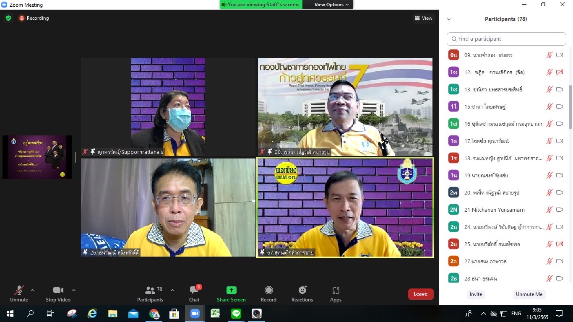Expand video options arrow beside Stop Video
573x322 pixels.
point(74,290)
